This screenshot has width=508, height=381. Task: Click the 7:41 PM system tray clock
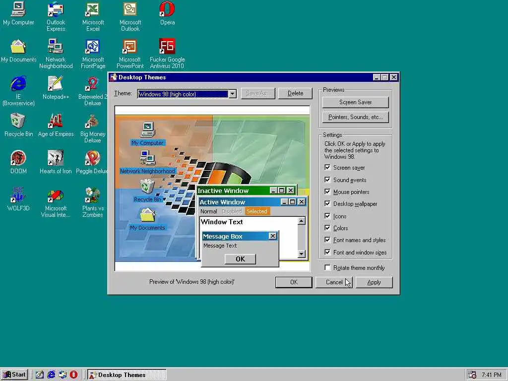click(x=492, y=375)
